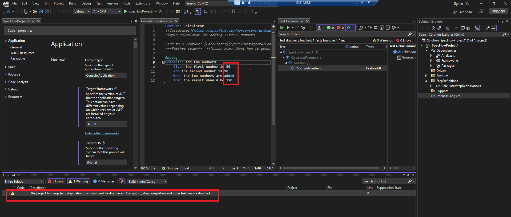Open the Console Application output type dropdown
The image size is (511, 217).
click(x=106, y=76)
